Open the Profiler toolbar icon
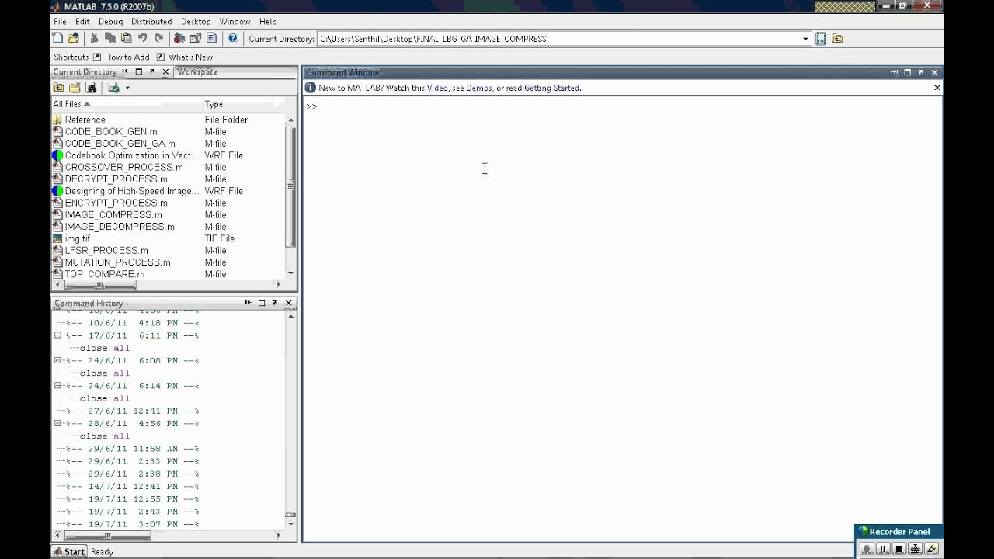 point(212,38)
